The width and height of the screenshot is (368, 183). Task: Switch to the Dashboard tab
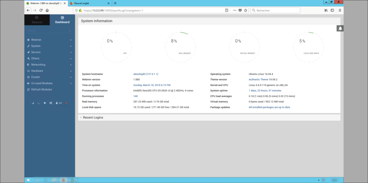coord(62,20)
